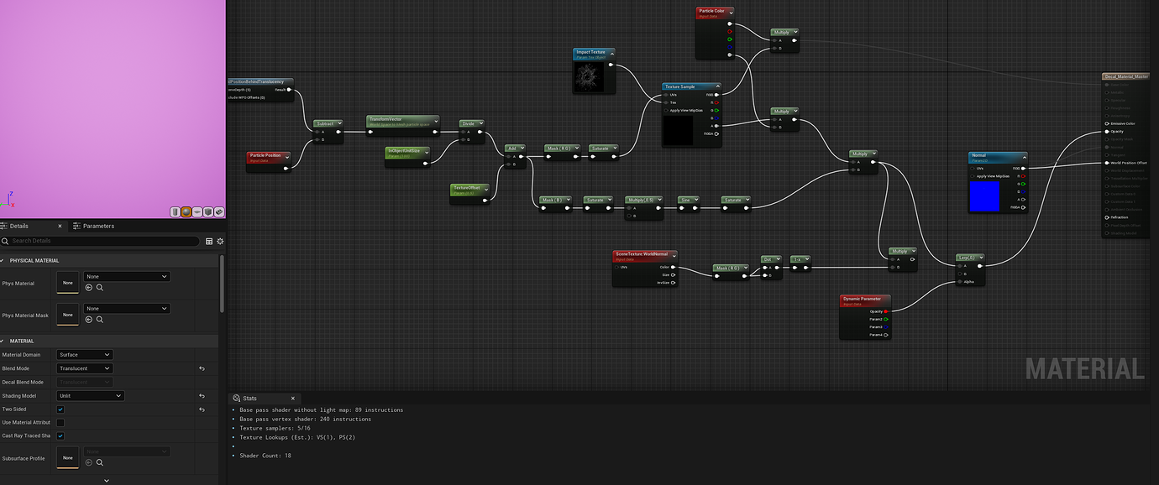Open the Blend Mode dropdown
The image size is (1159, 485).
pyautogui.click(x=85, y=368)
